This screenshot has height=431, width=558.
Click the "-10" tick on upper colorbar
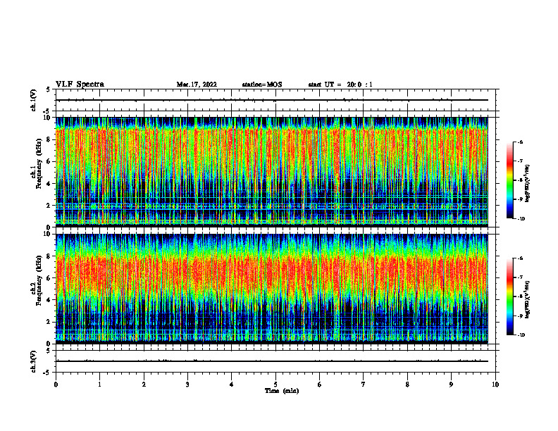(521, 219)
